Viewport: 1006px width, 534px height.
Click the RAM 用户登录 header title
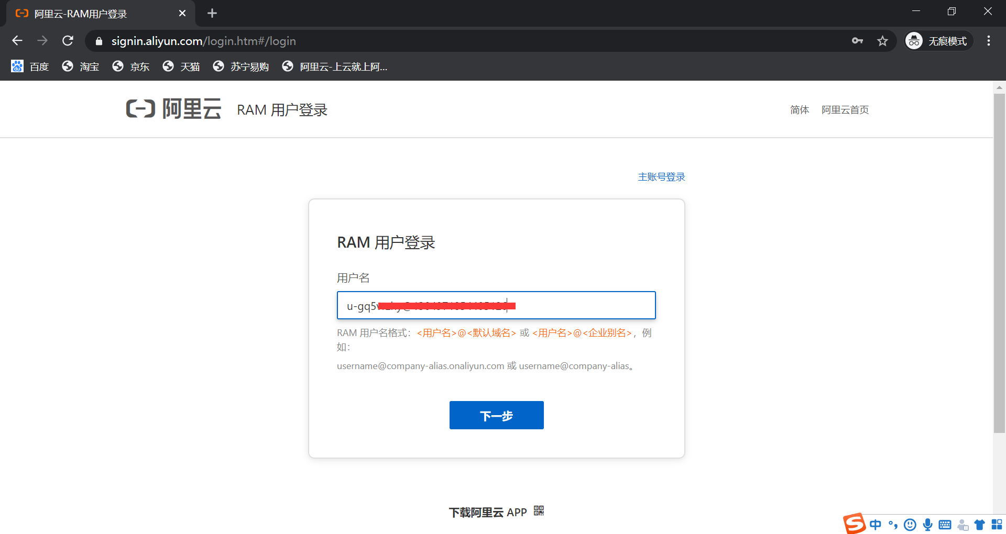pos(282,110)
